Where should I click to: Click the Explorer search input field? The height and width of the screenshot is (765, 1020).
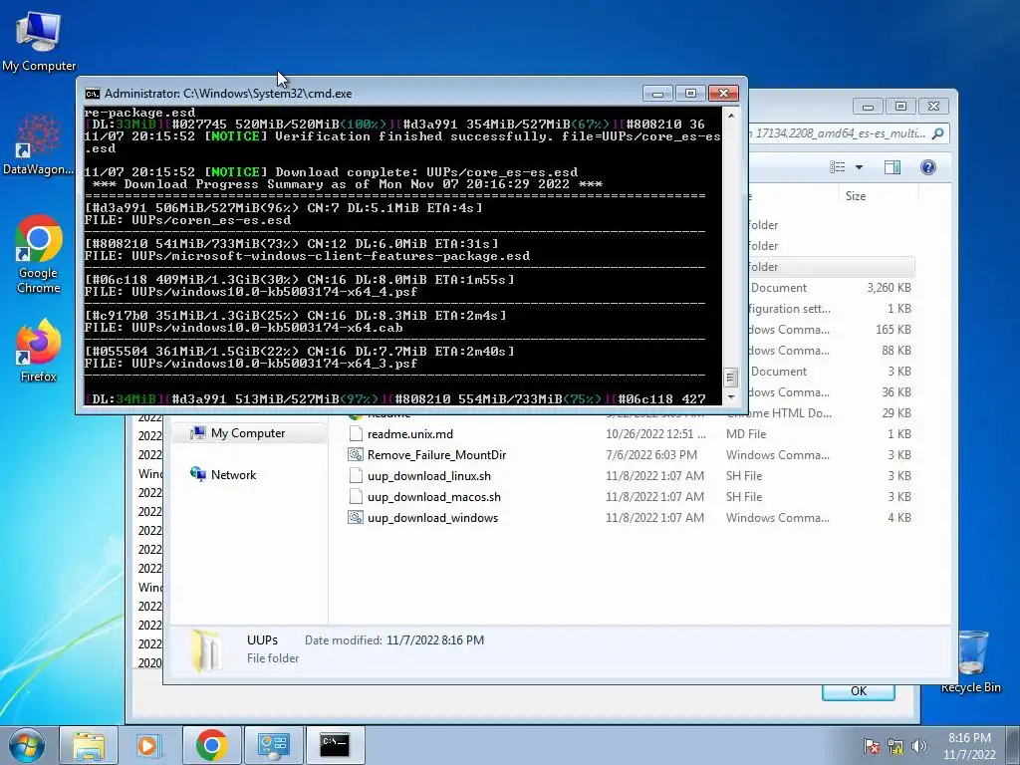point(839,133)
